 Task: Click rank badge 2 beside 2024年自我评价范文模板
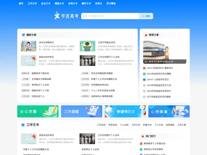(144, 74)
